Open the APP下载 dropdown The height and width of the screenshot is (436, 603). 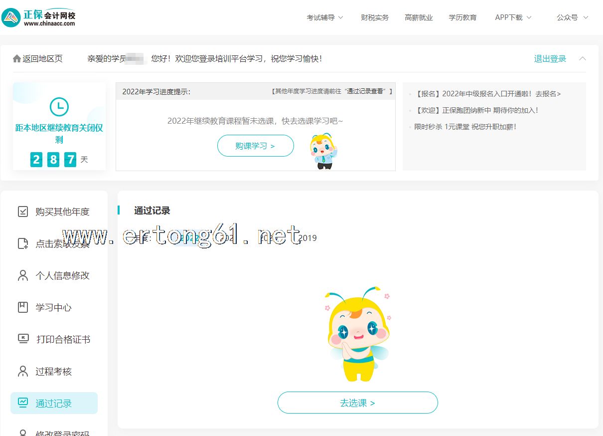click(513, 17)
